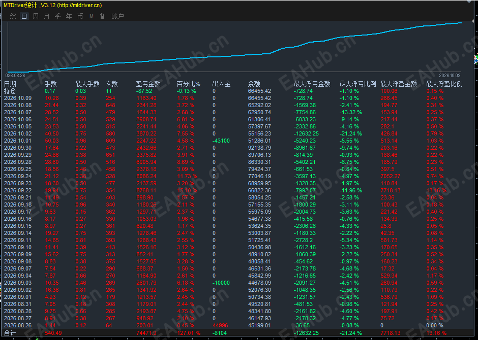Click the 最大浮亏比例 column header
Screen dimensions: 478x340
pos(358,84)
